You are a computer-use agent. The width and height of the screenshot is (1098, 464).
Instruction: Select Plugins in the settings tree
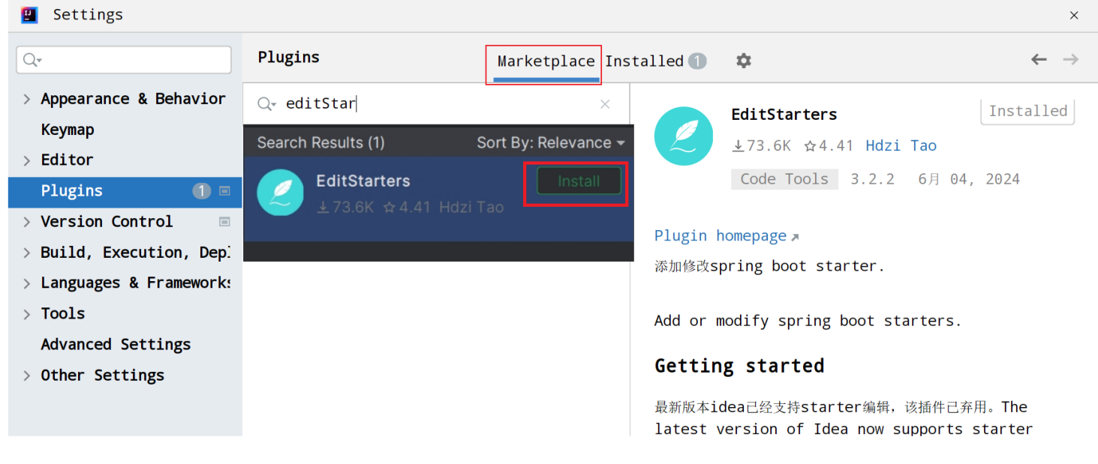[x=125, y=191]
